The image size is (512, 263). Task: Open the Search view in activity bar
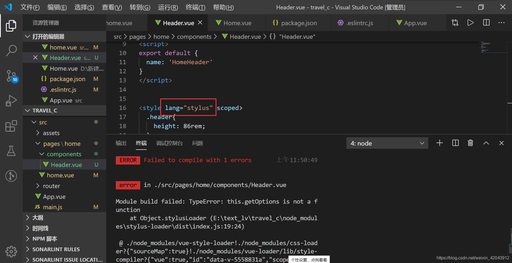pos(11,50)
